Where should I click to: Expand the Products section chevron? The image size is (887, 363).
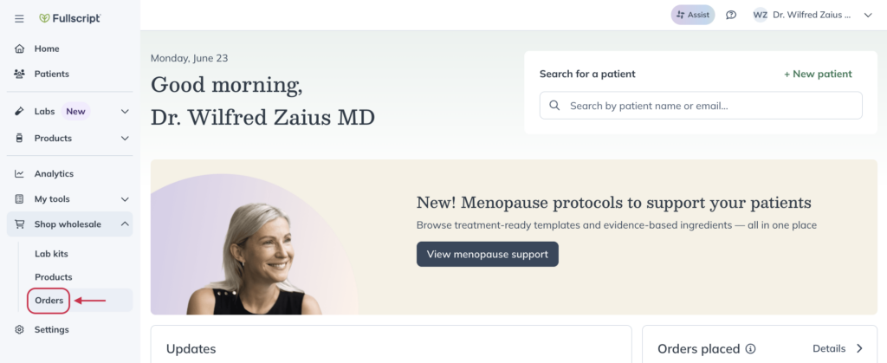pyautogui.click(x=125, y=138)
